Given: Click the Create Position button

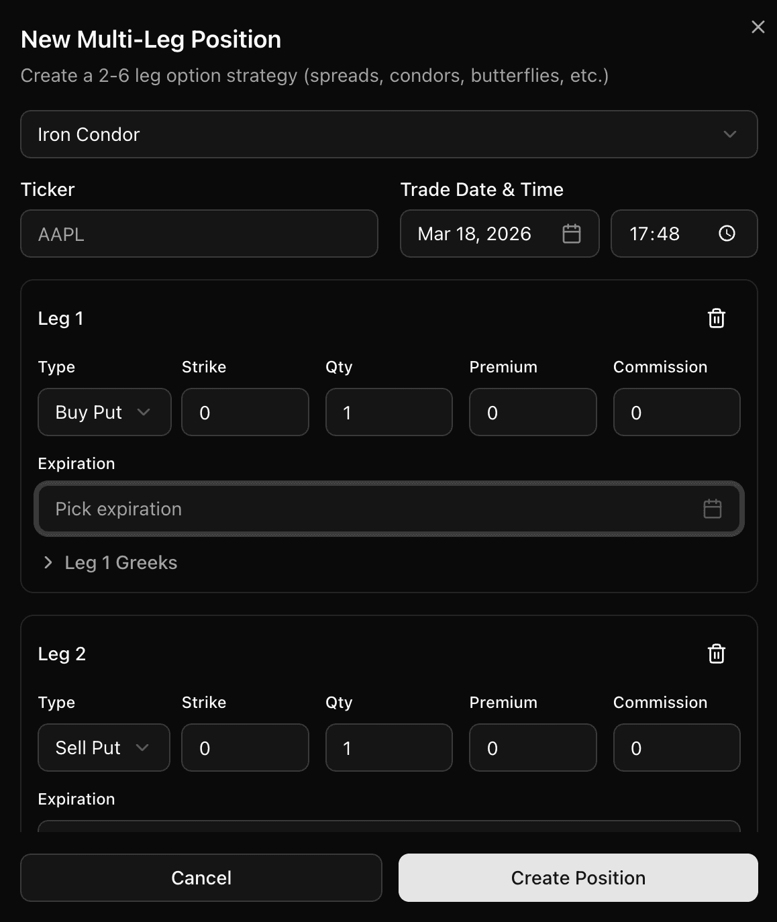Looking at the screenshot, I should [x=578, y=878].
